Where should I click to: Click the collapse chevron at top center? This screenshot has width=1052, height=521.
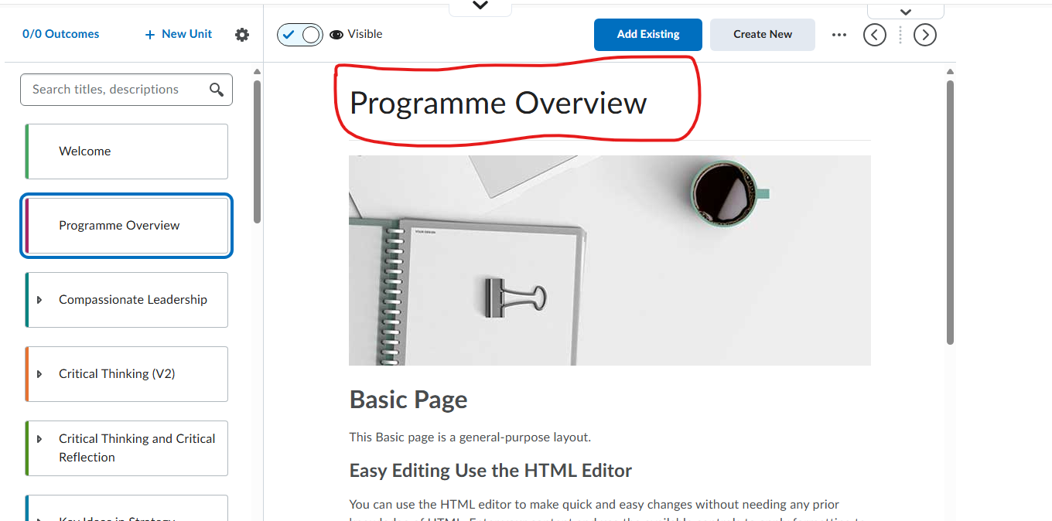coord(480,6)
